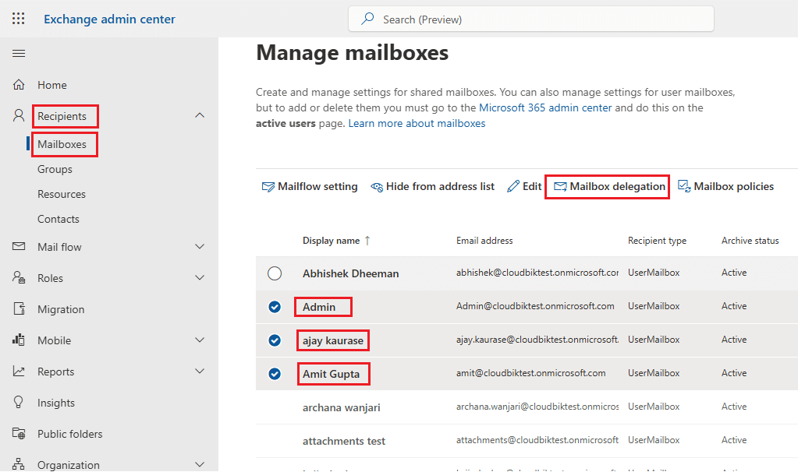Click UserMailbox in archana wanjari row
The height and width of the screenshot is (472, 798).
point(654,407)
